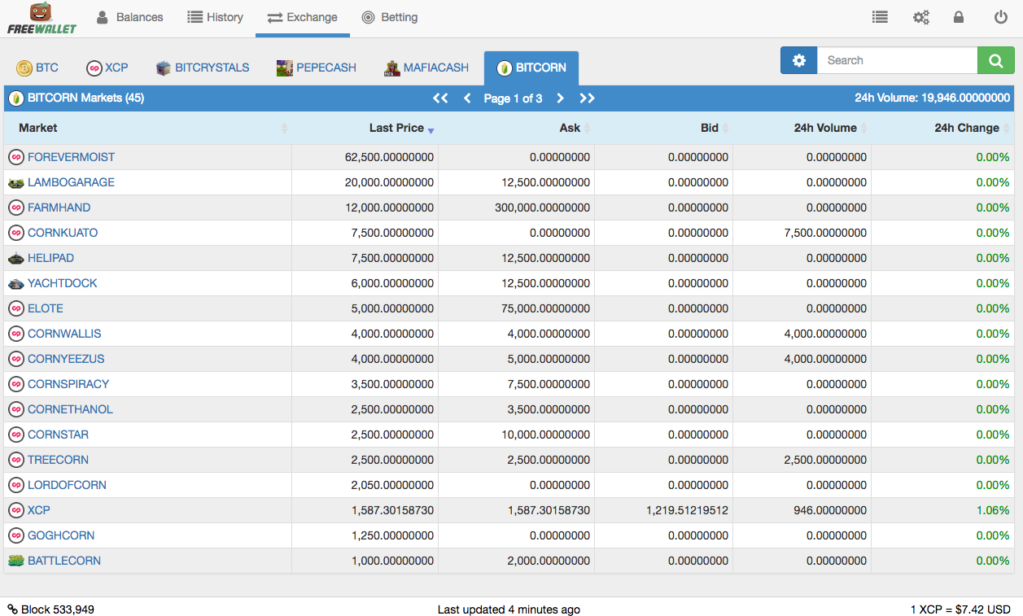This screenshot has height=616, width=1023.
Task: Open the CORNYEEZUS market
Action: click(66, 359)
